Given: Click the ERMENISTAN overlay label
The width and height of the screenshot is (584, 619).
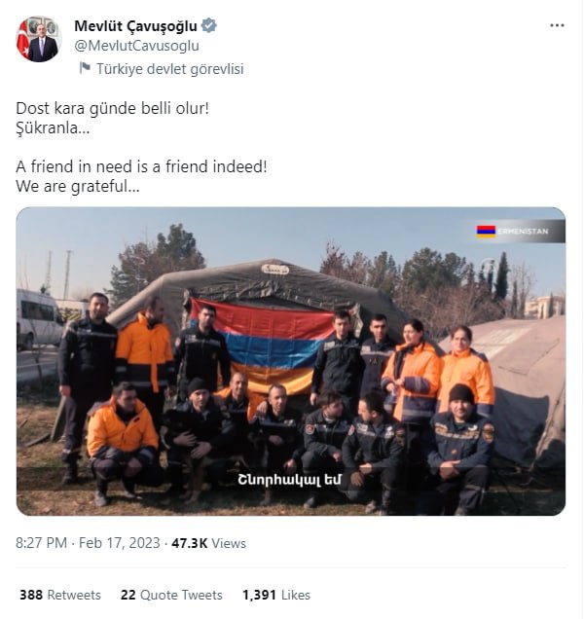Looking at the screenshot, I should (x=523, y=232).
